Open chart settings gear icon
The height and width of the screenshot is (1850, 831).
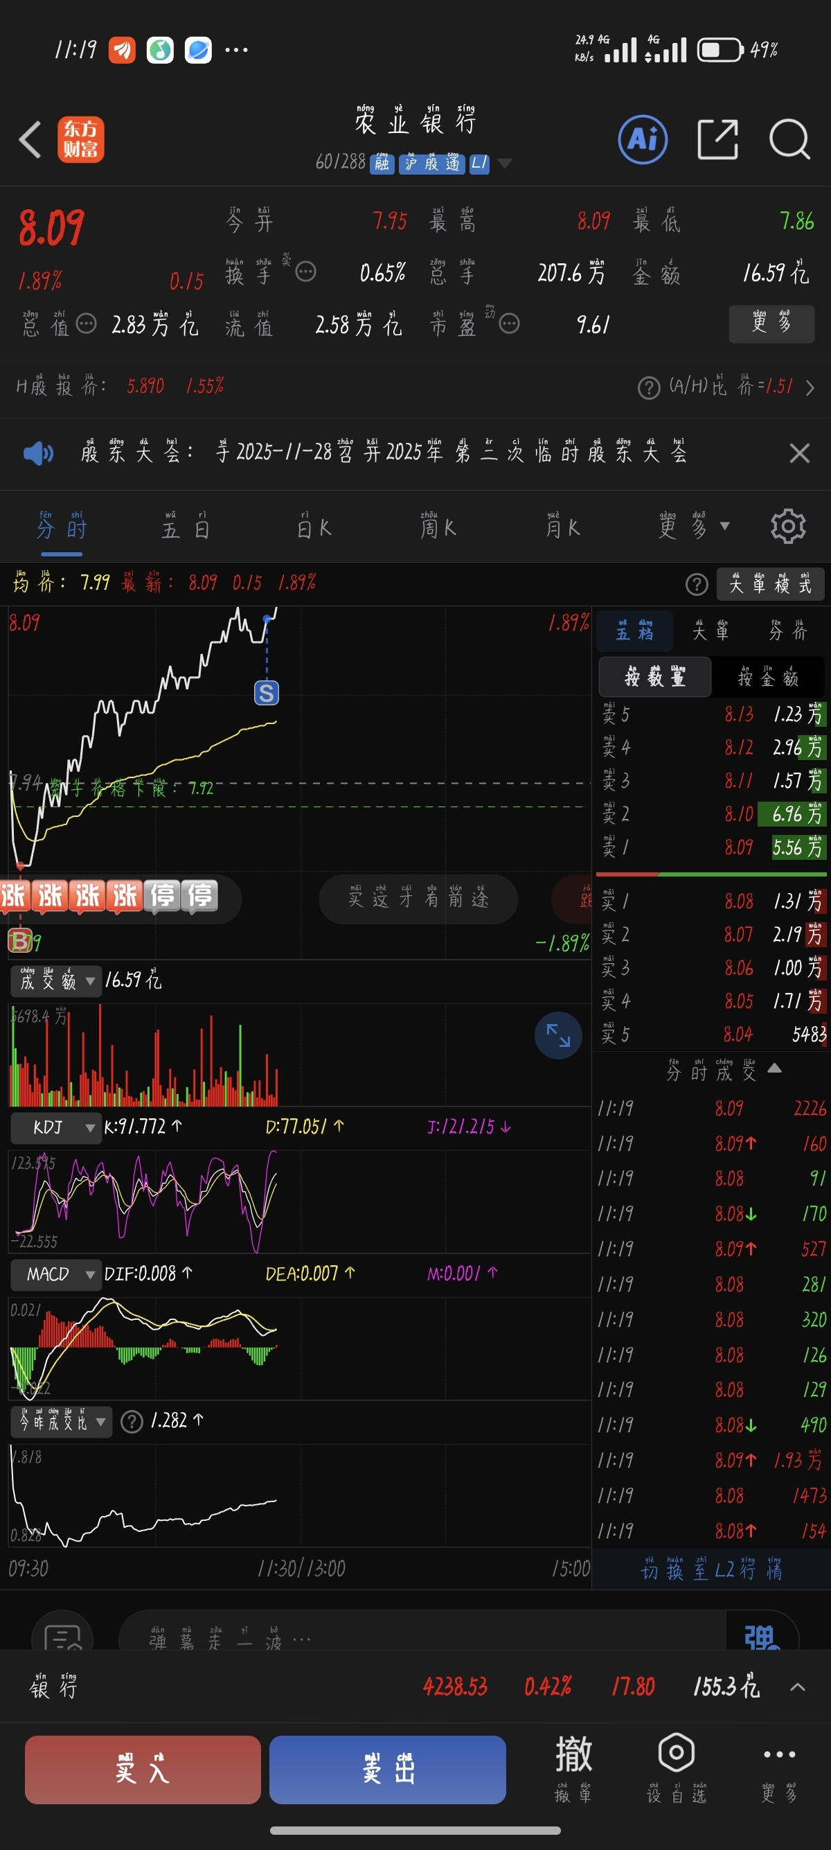788,527
